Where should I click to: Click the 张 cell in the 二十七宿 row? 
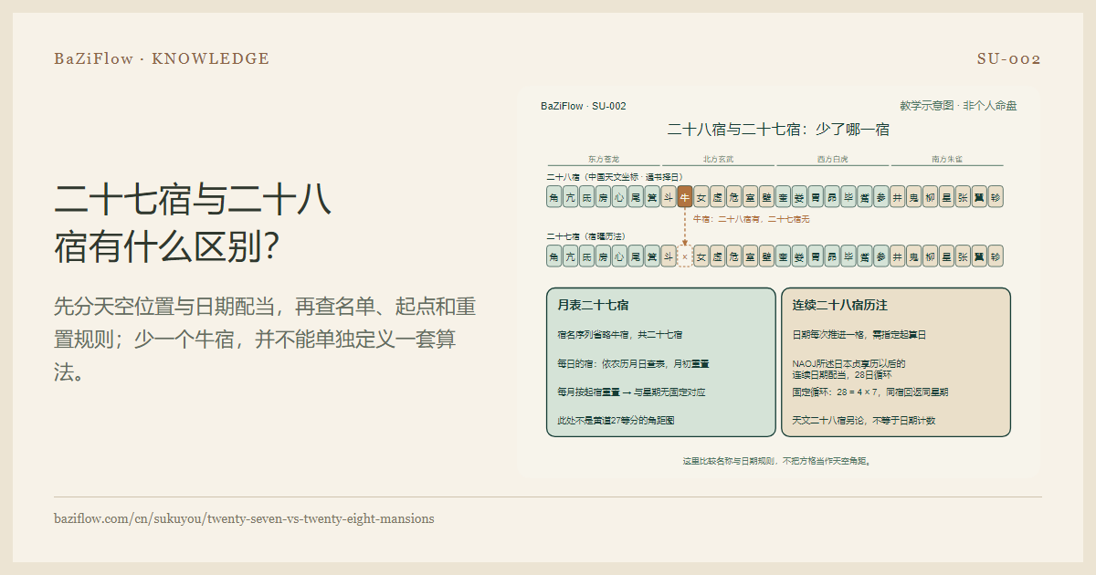(x=963, y=256)
